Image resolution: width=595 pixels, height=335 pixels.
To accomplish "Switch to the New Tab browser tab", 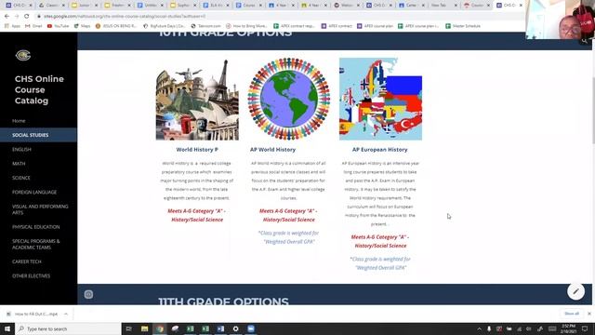I will click(x=443, y=6).
